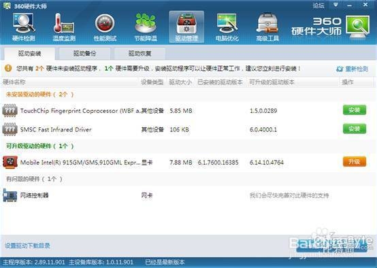Image resolution: width=377 pixels, height=268 pixels.
Task: Click the 网卡 device type cell
Action: (147, 195)
